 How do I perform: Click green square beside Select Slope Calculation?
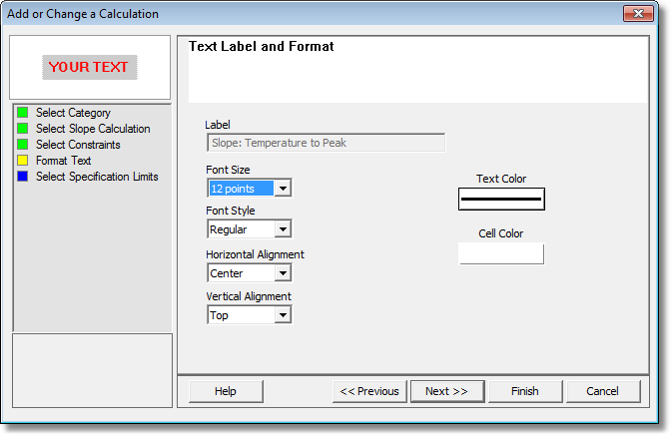coord(23,129)
